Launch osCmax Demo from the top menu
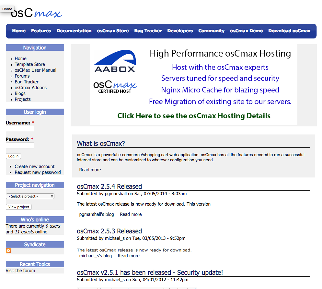 pyautogui.click(x=247, y=31)
